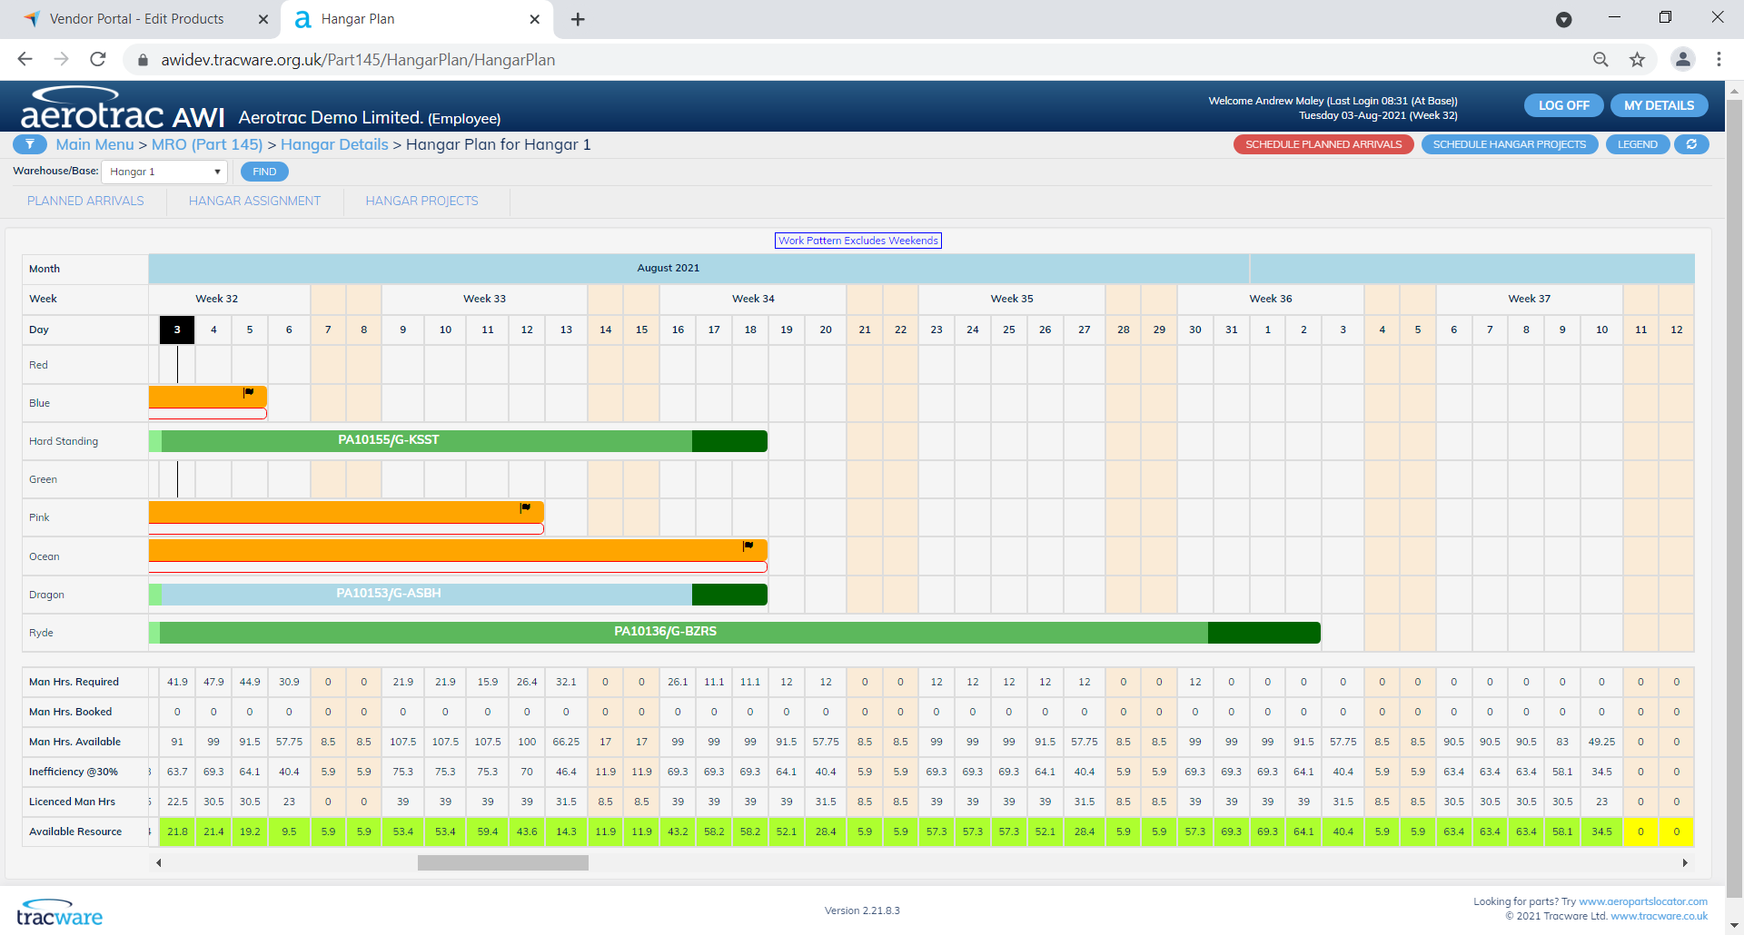1744x935 pixels.
Task: Click the flag marker on the Blue bay bar
Action: pos(248,392)
